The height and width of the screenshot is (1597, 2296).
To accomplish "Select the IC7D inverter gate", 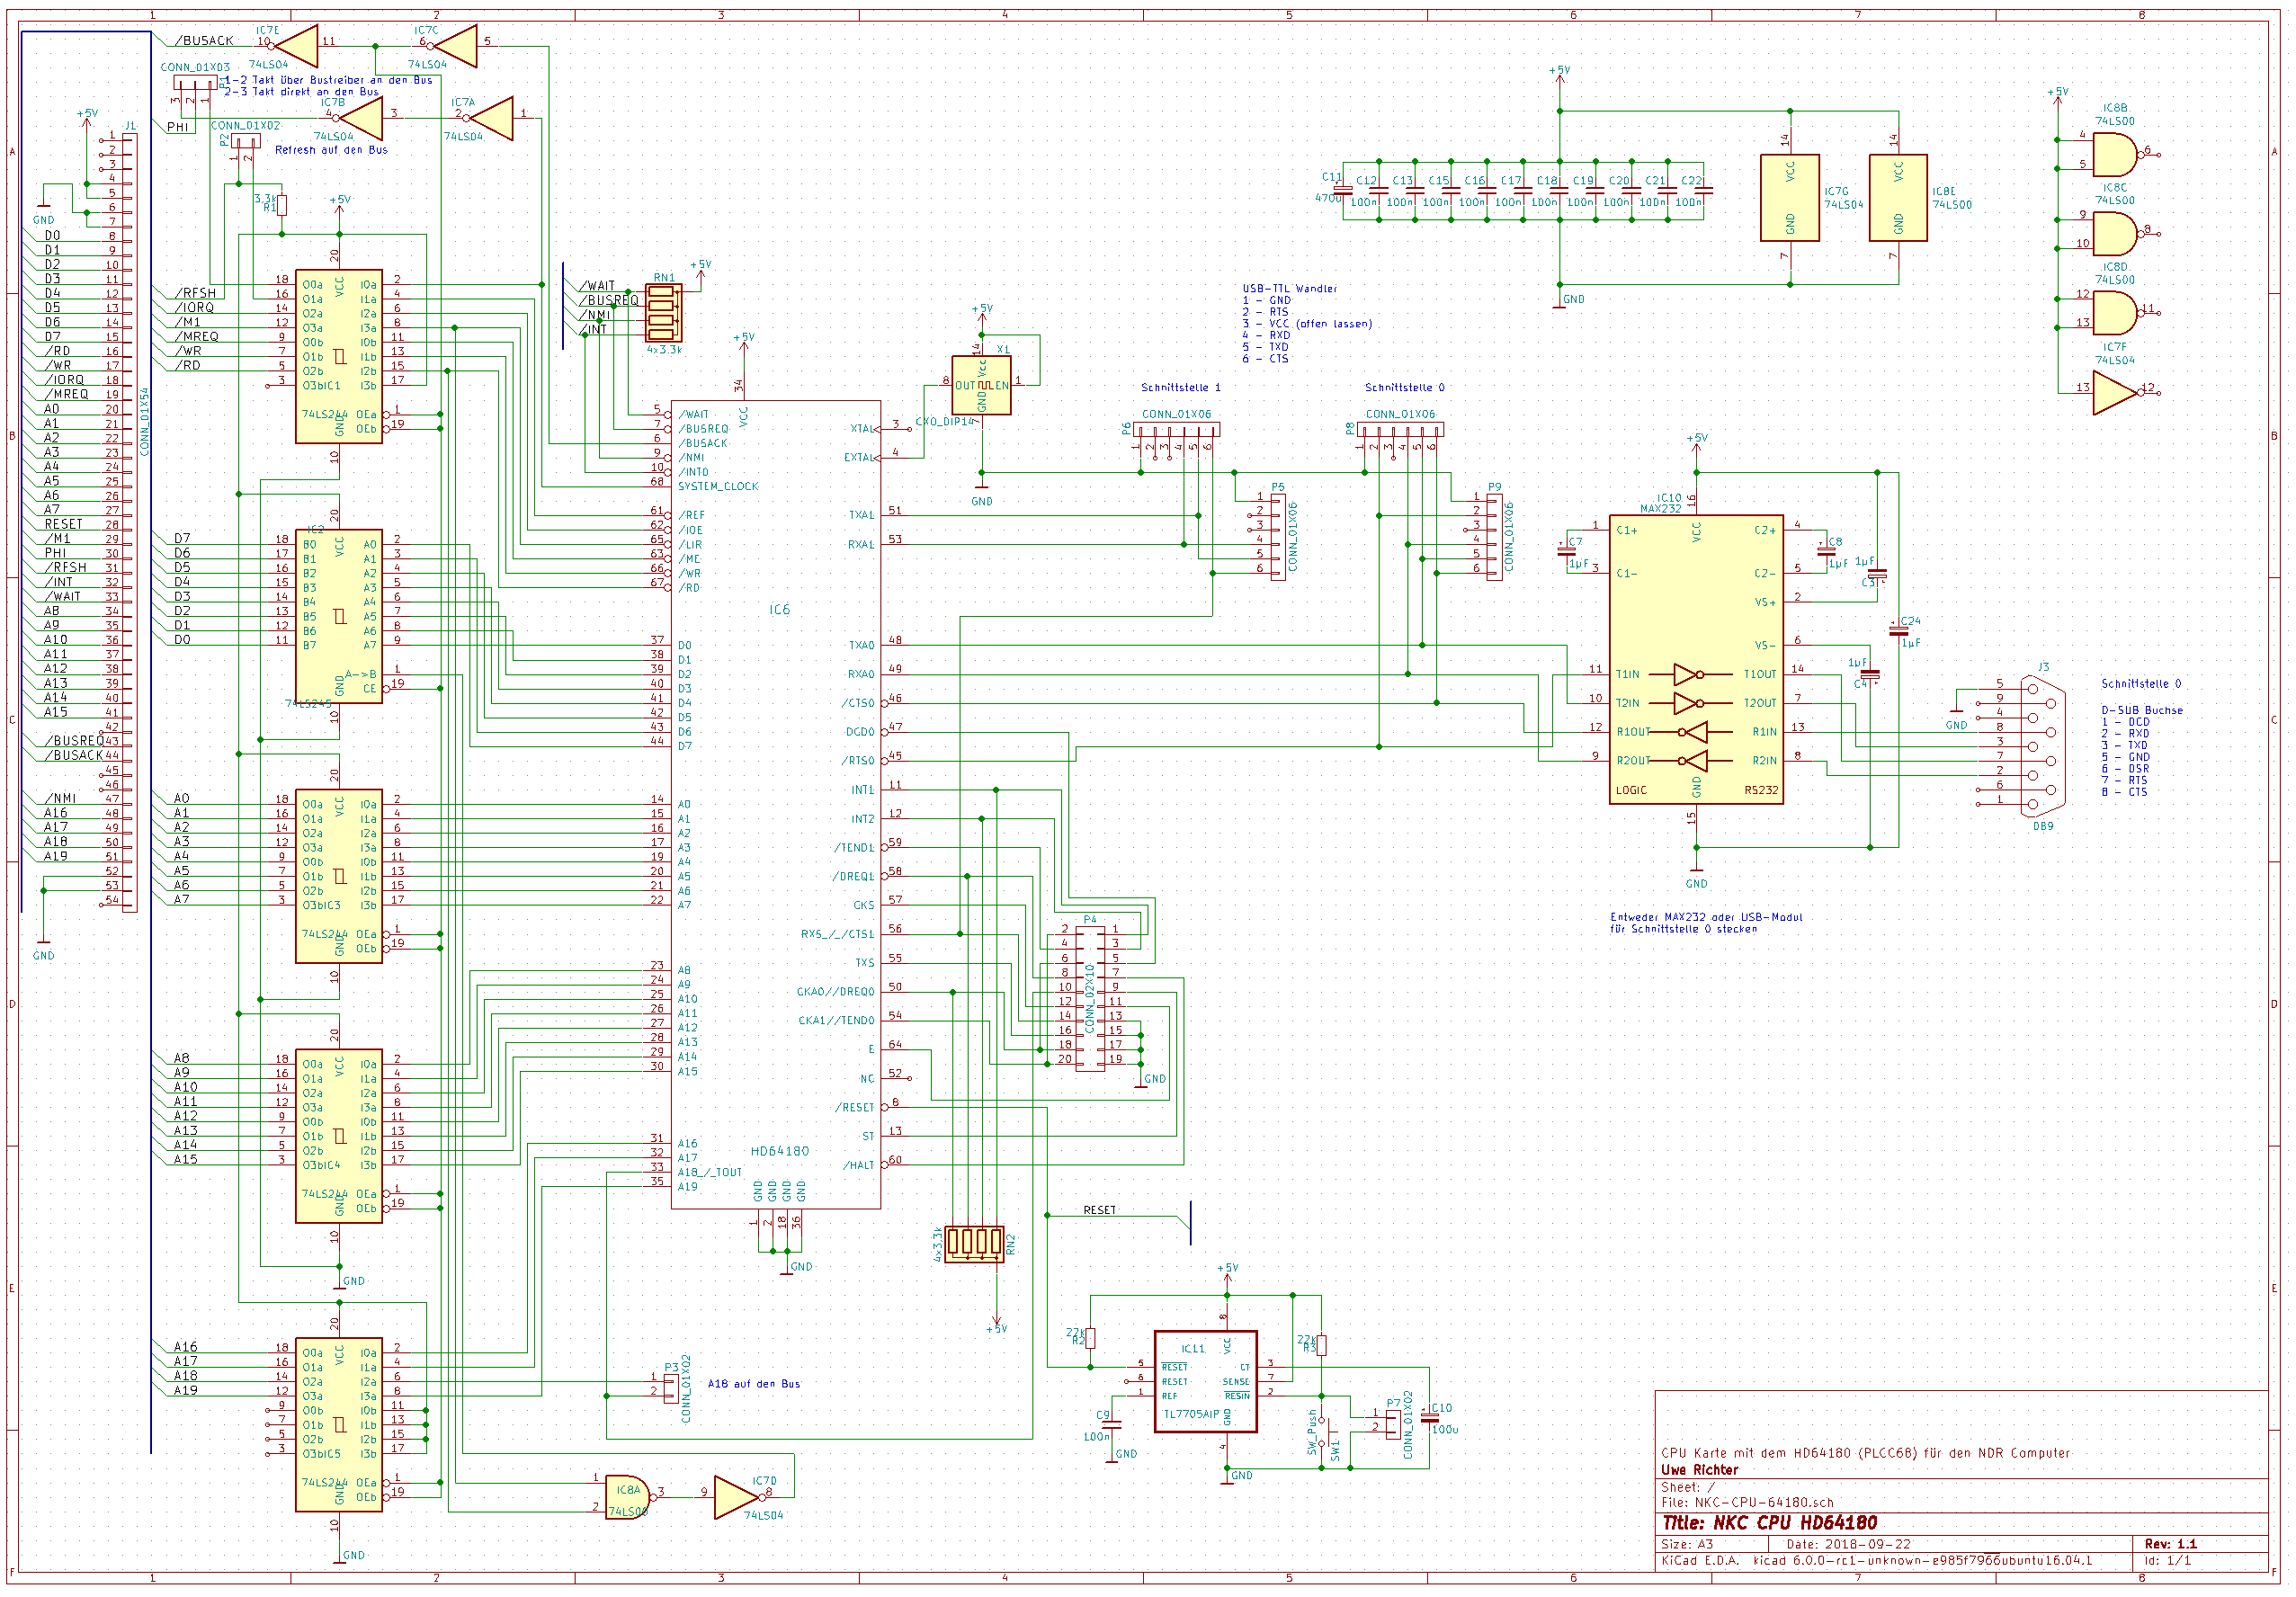I will 738,1496.
